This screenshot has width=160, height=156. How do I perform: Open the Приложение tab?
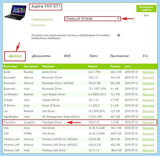coord(119,56)
